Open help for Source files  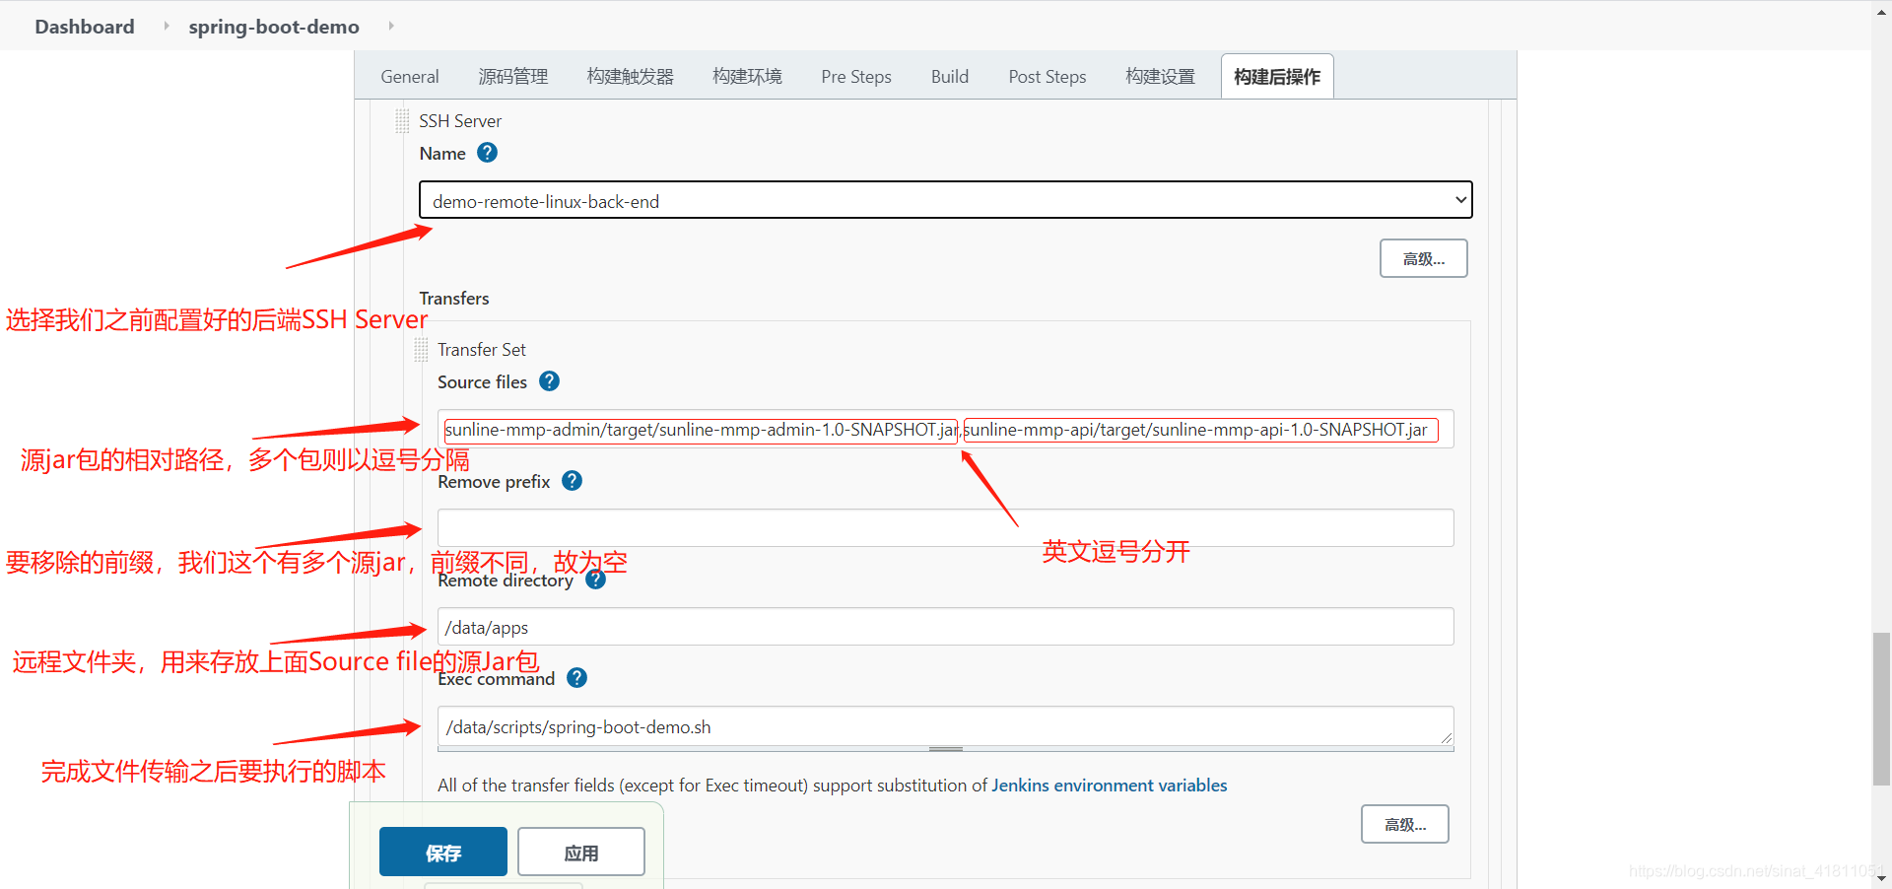tap(550, 381)
